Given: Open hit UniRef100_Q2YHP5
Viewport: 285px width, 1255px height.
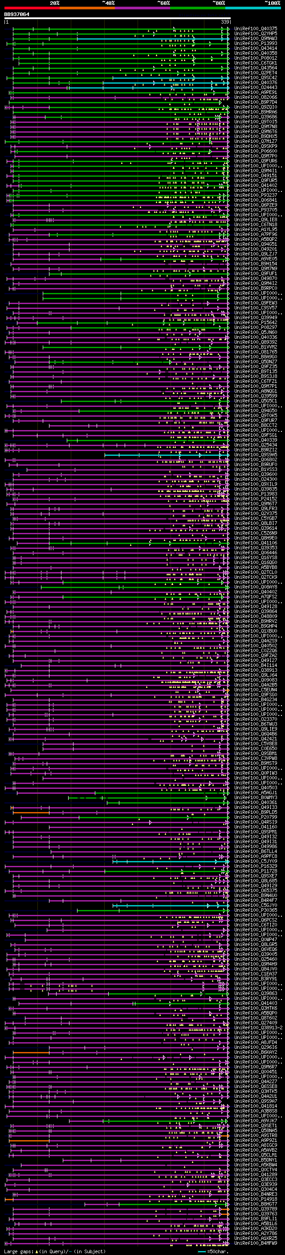Looking at the screenshot, I should tap(256, 34).
